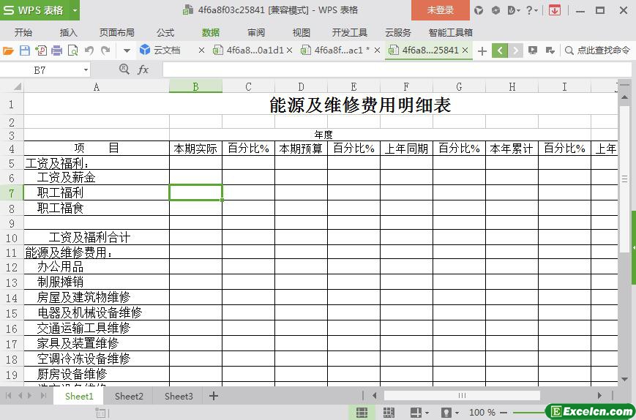Click the presentation screen icon in tab bar
This screenshot has height=420, width=636.
533,50
